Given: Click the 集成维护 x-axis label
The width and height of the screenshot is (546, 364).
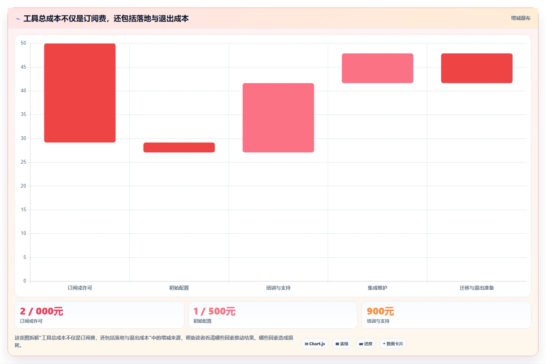Looking at the screenshot, I should 377,288.
